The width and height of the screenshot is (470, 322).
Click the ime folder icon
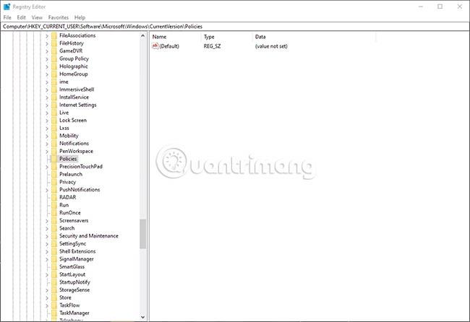click(54, 82)
